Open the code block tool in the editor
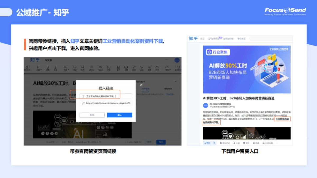The height and width of the screenshot is (178, 317). point(100,67)
